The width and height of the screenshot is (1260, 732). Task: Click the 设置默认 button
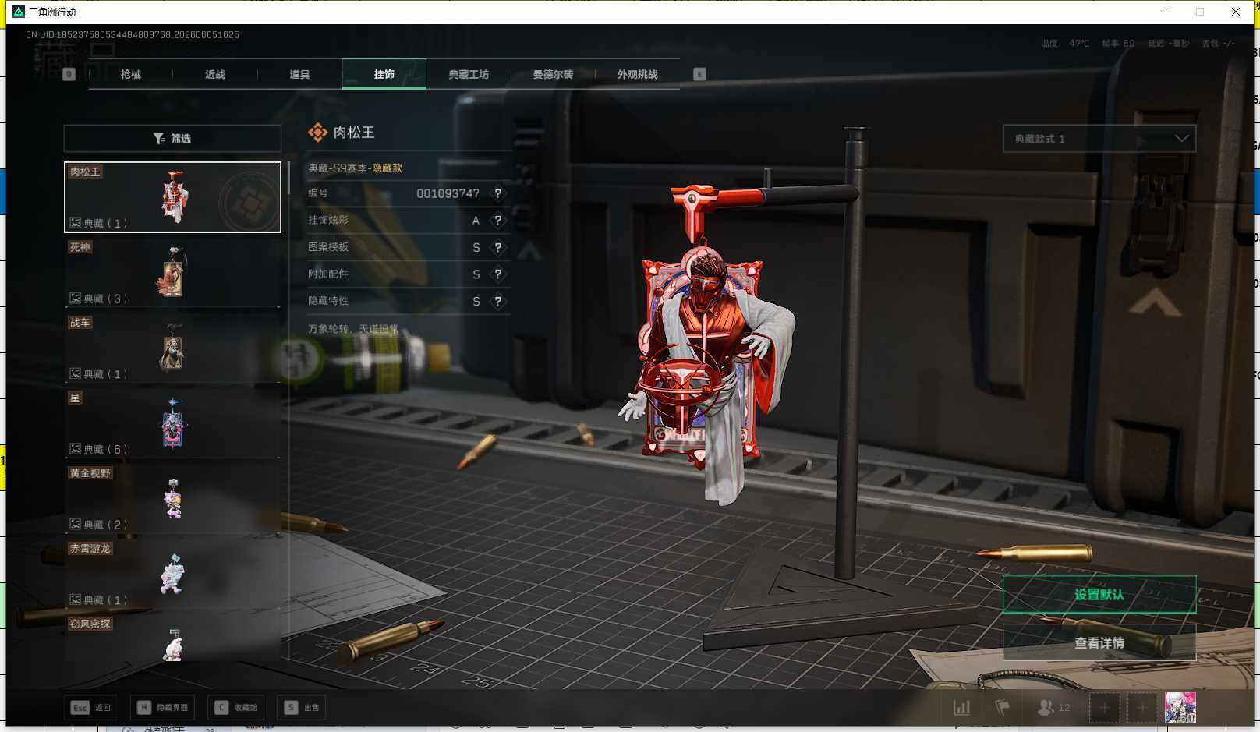1099,595
